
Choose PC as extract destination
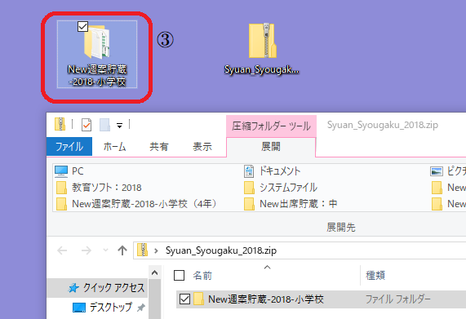[x=69, y=171]
